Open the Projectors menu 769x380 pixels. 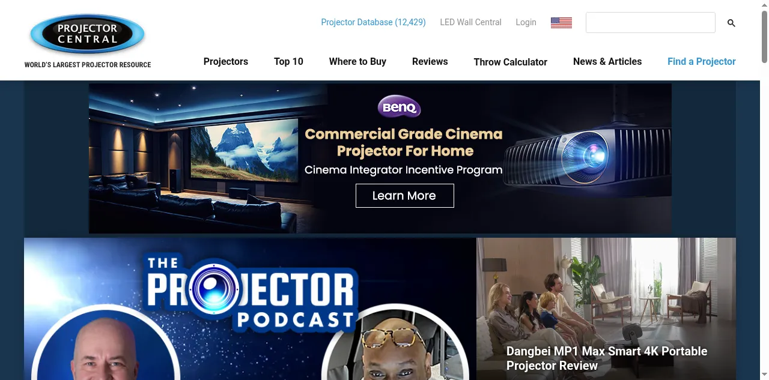click(x=226, y=61)
